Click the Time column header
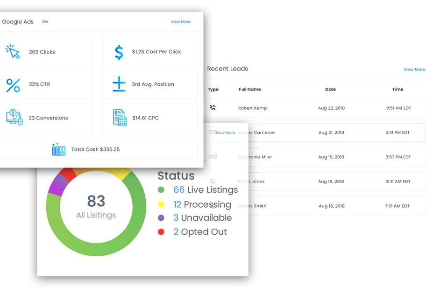Screen dimensions: 433x288 [x=398, y=89]
